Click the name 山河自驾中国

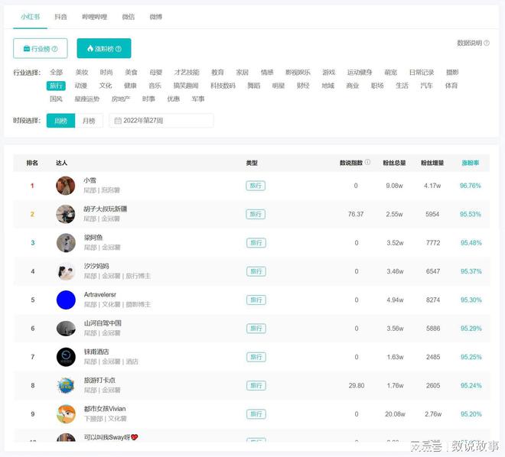click(103, 323)
